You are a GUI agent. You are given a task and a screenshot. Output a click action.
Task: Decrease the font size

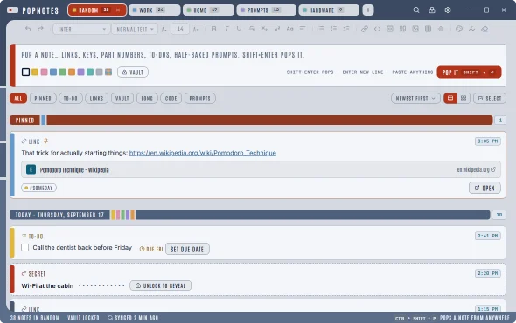point(164,29)
